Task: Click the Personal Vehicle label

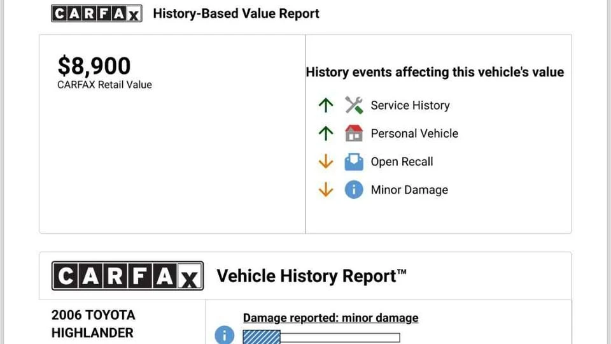Action: [414, 133]
